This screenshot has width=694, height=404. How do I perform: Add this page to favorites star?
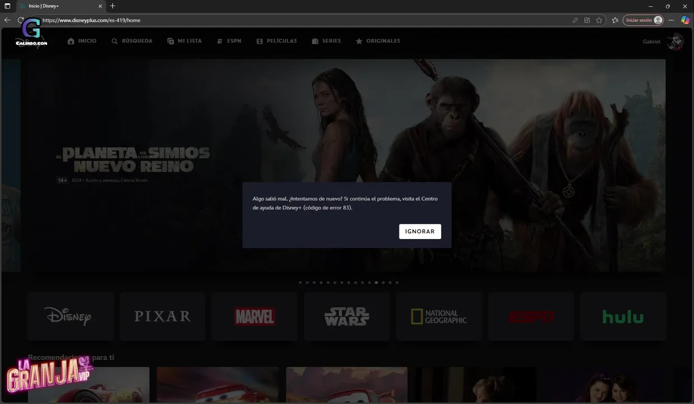pyautogui.click(x=599, y=20)
